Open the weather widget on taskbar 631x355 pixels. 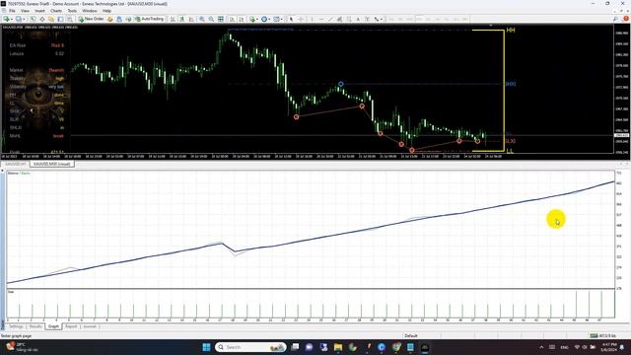tap(23, 347)
